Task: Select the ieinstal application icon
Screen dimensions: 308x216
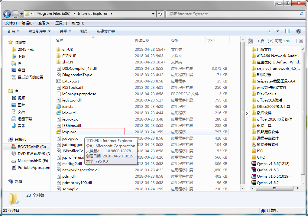Action: pyautogui.click(x=59, y=106)
